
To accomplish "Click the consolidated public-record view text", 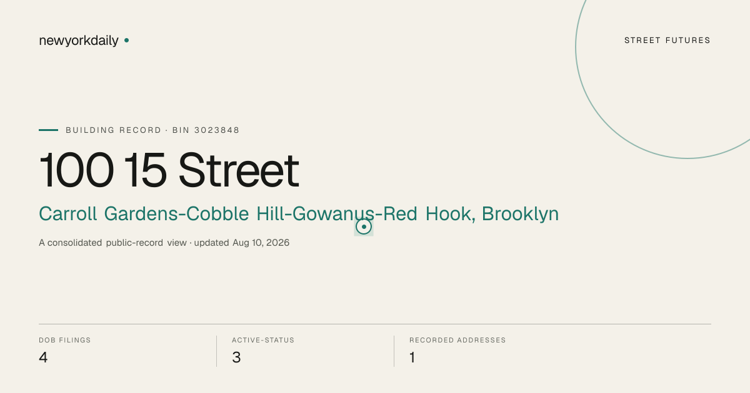I will (112, 243).
